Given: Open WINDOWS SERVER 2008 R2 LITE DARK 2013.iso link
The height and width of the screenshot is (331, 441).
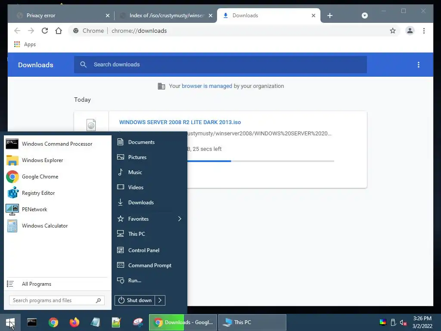Looking at the screenshot, I should [180, 122].
